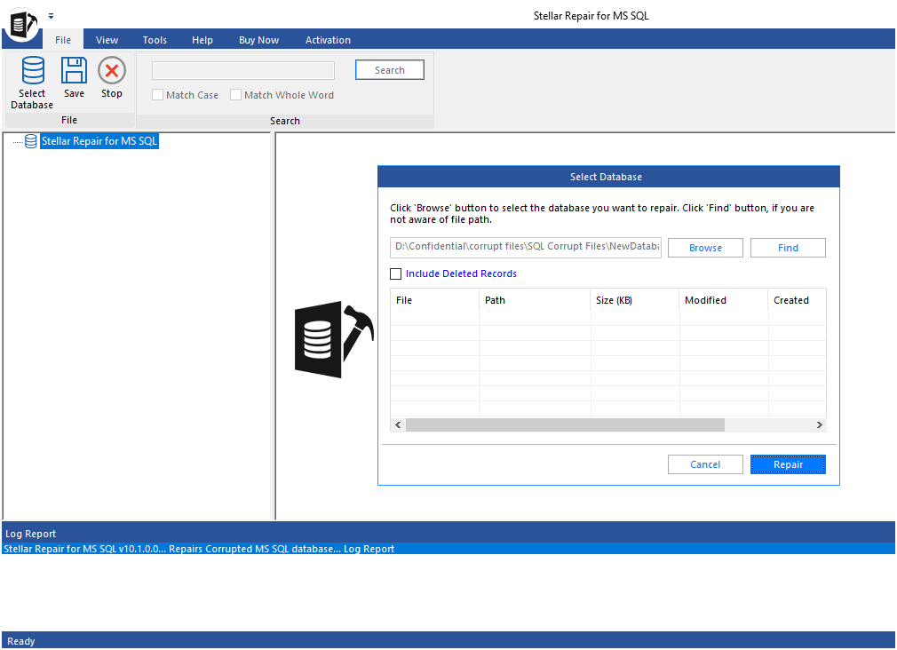Click the Modified column header

click(x=723, y=300)
